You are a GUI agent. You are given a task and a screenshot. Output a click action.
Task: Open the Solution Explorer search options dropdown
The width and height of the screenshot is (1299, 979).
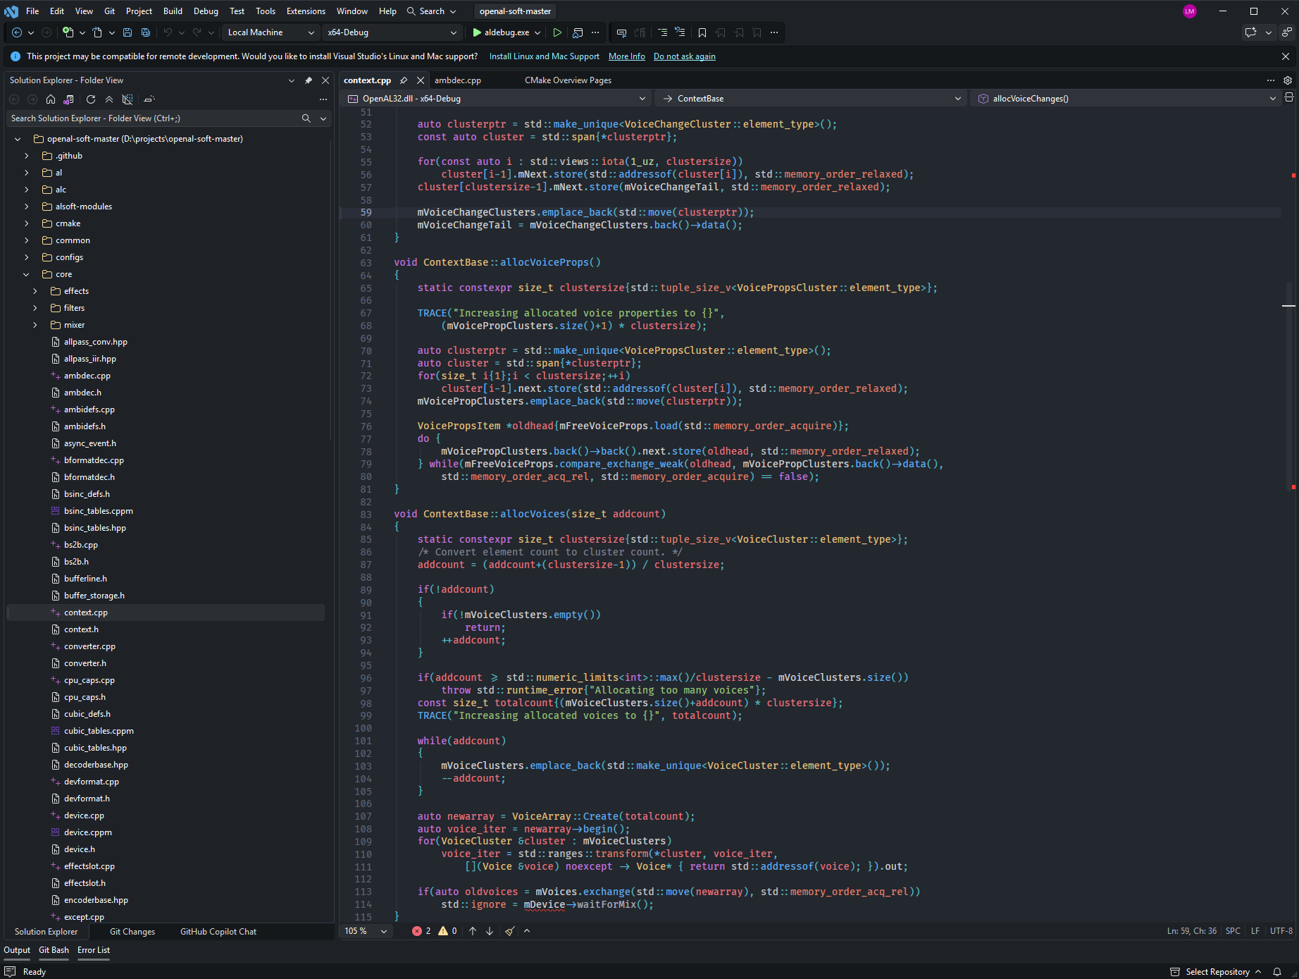[x=323, y=118]
